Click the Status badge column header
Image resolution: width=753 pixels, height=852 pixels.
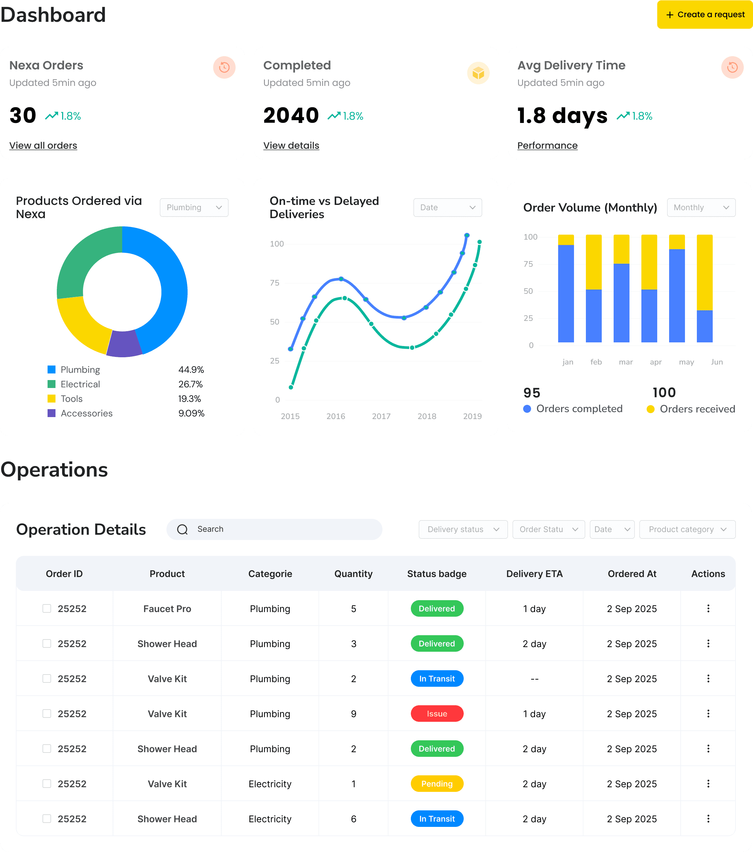tap(437, 574)
